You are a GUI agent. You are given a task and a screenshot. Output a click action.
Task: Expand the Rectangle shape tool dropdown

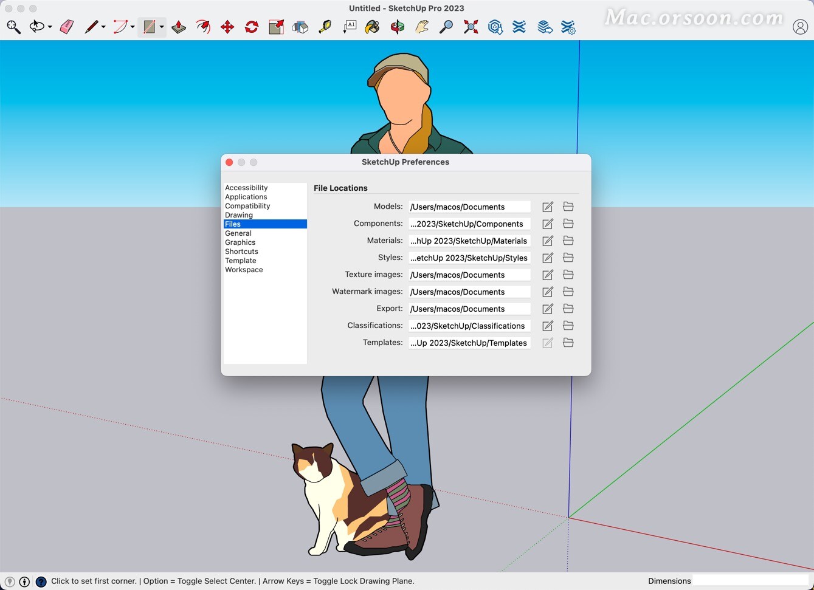(162, 27)
